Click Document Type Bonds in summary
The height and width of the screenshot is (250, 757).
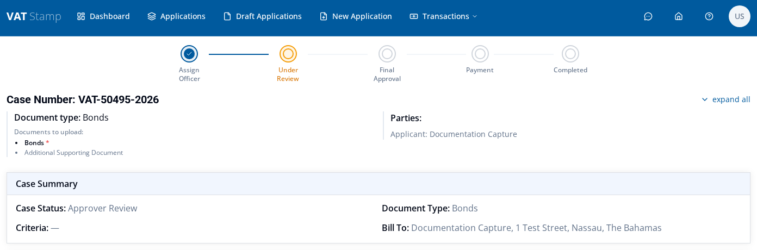point(430,208)
